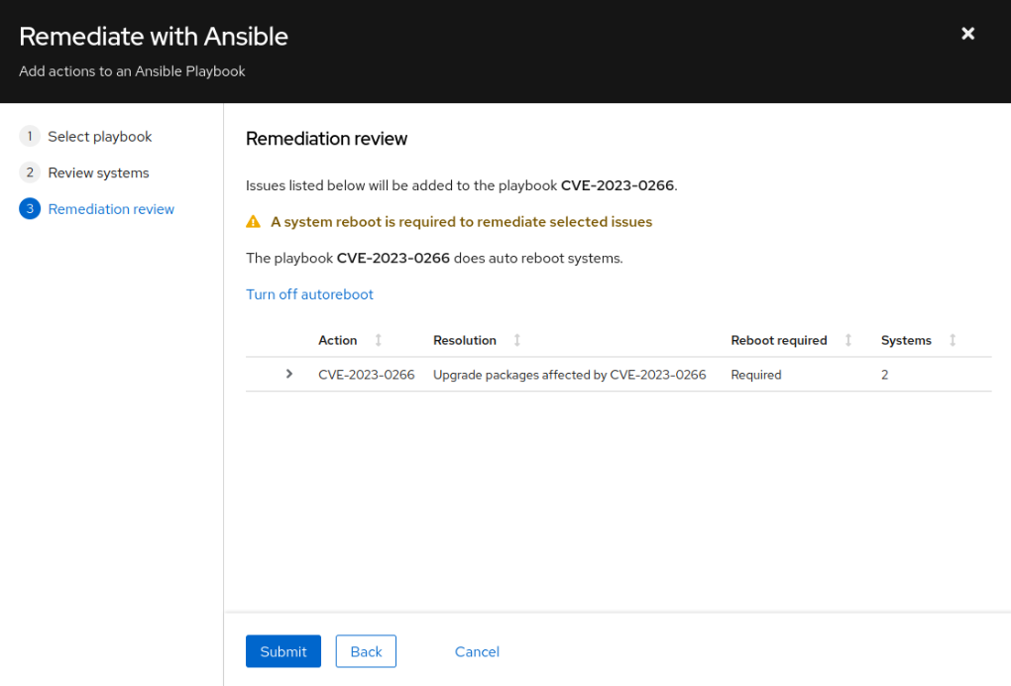1011x686 pixels.
Task: Go Back to previous step
Action: [366, 651]
